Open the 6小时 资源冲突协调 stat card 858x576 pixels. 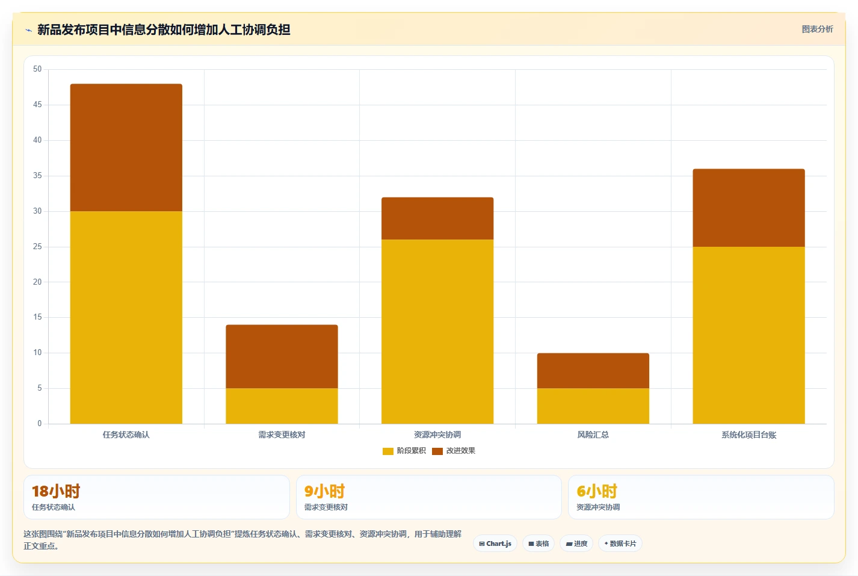pyautogui.click(x=701, y=497)
